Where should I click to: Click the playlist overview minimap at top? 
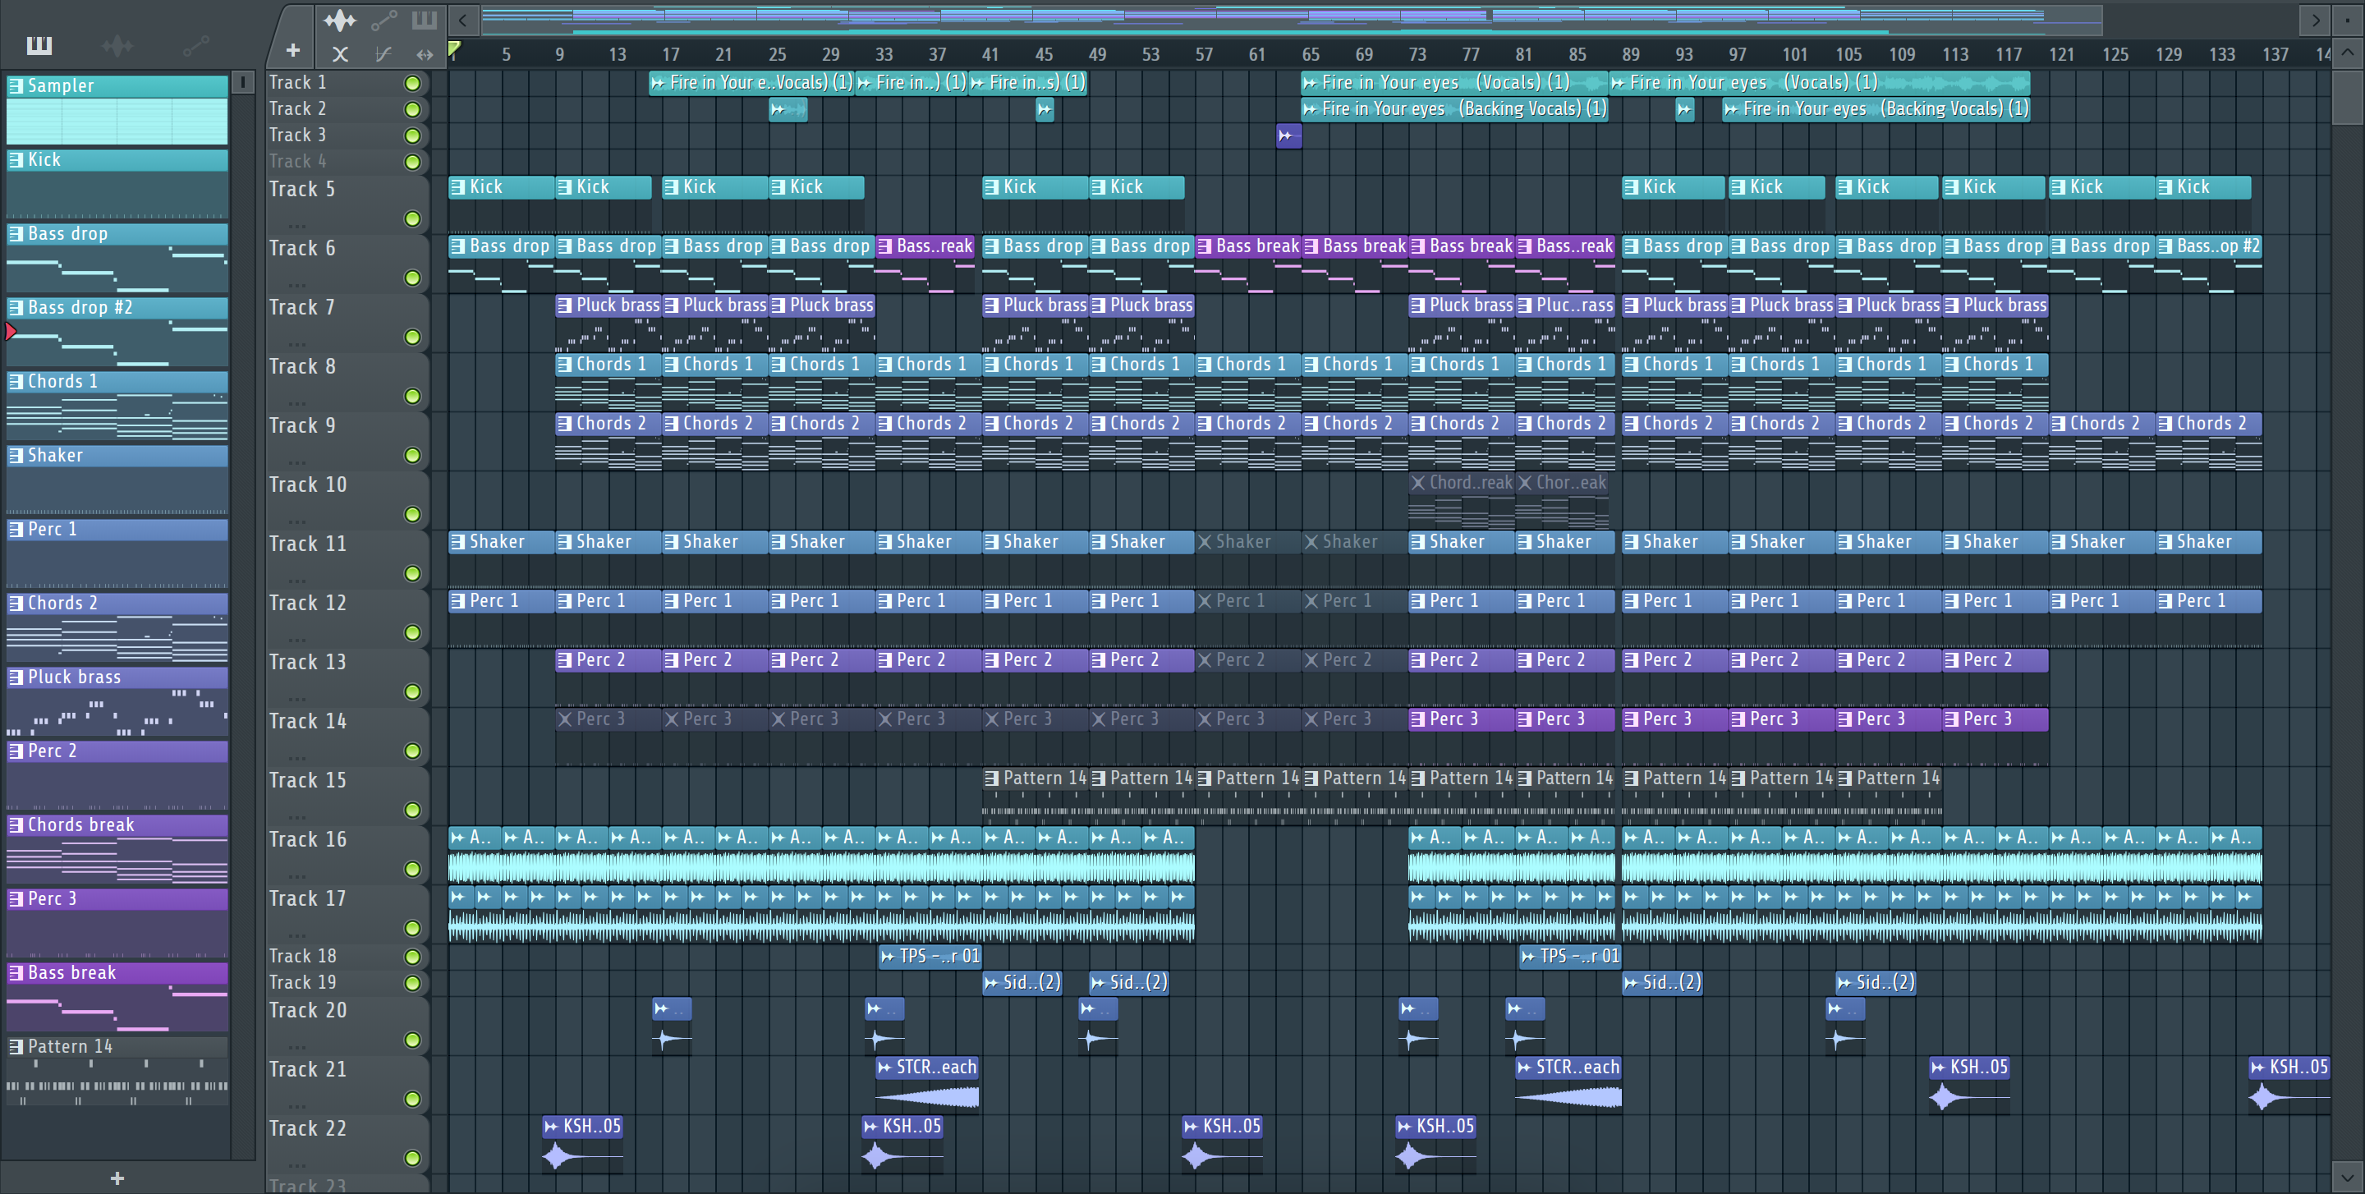pyautogui.click(x=1291, y=19)
